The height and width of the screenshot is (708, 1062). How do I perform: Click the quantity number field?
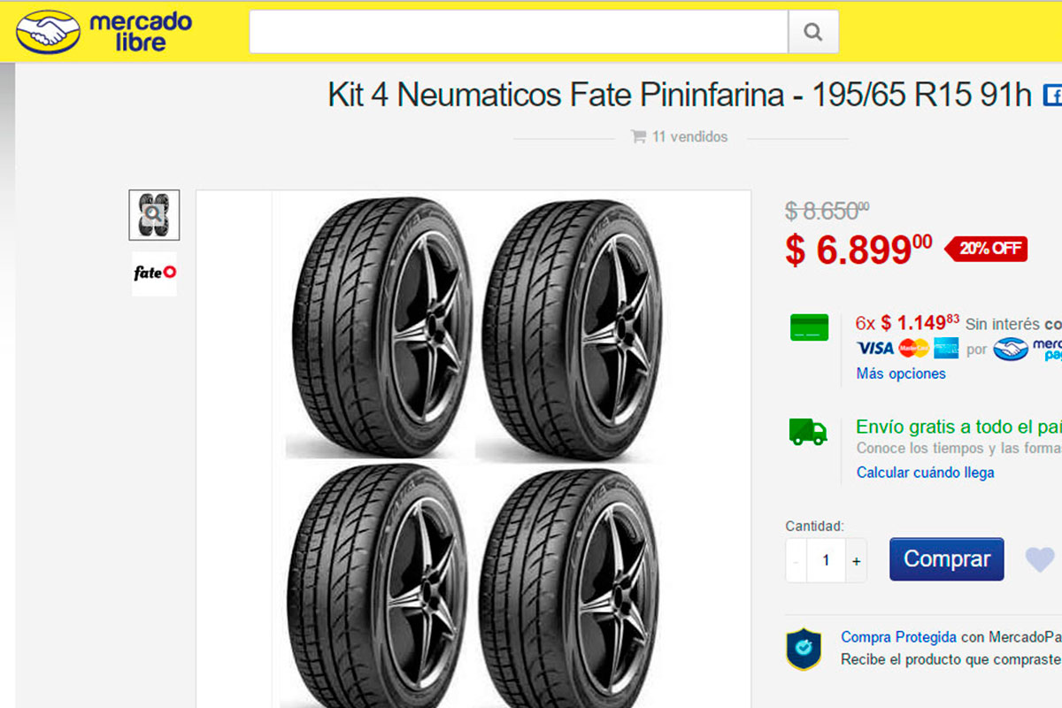pos(827,561)
